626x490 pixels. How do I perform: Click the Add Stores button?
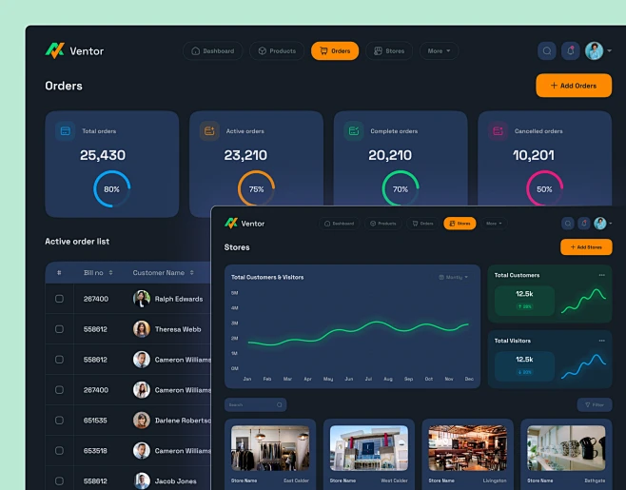tap(586, 246)
